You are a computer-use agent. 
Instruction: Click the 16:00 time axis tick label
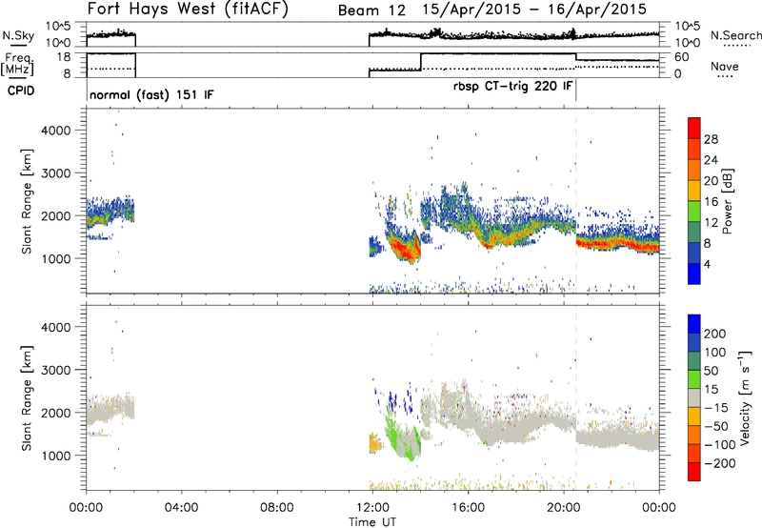tap(468, 508)
